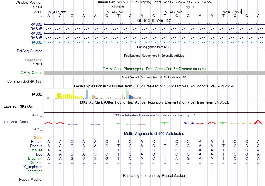Click the Common dbSNP(155) label
This screenshot has width=265, height=186.
25,81
